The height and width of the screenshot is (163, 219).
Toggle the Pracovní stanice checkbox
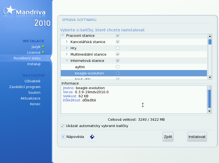[x=118, y=36]
